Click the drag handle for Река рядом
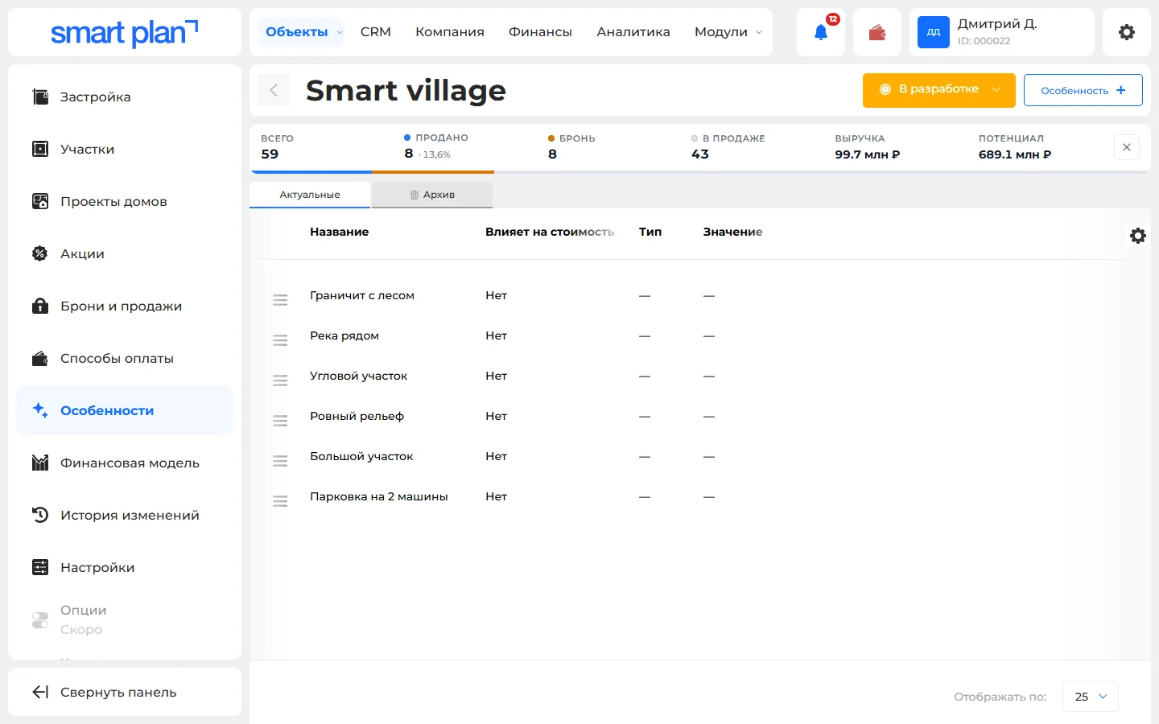This screenshot has width=1159, height=724. [x=280, y=340]
